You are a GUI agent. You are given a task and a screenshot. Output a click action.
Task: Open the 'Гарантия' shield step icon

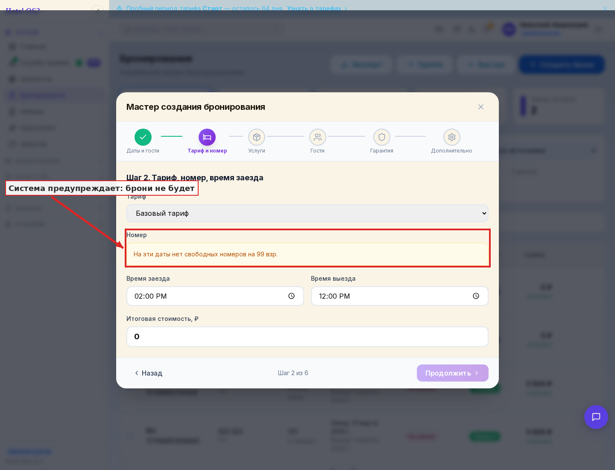pyautogui.click(x=382, y=137)
